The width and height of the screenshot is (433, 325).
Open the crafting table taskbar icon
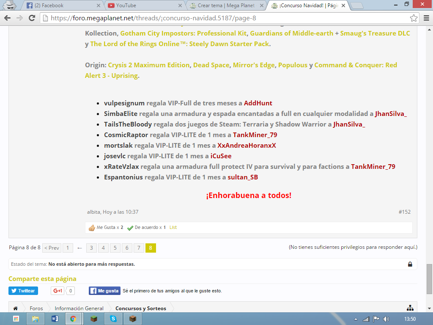[x=133, y=319]
